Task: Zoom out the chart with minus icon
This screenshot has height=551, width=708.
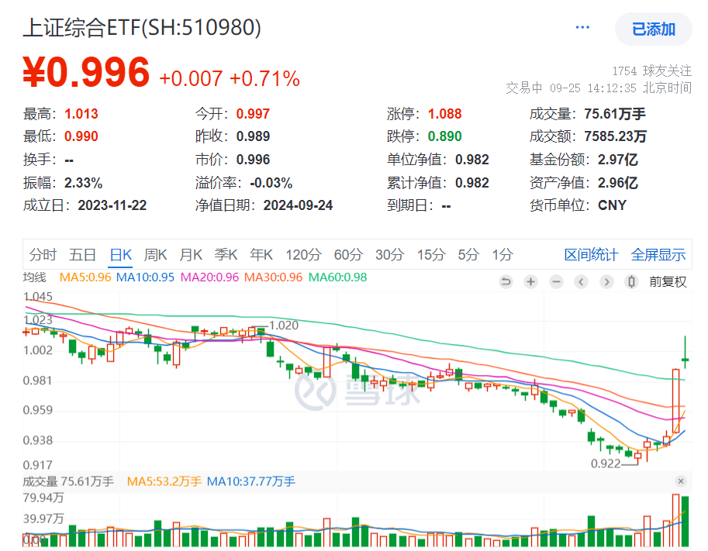Action: tap(556, 282)
